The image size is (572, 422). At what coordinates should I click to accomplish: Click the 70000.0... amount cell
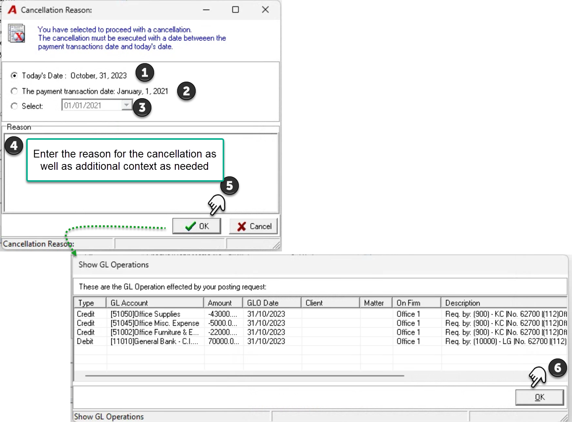click(x=223, y=342)
